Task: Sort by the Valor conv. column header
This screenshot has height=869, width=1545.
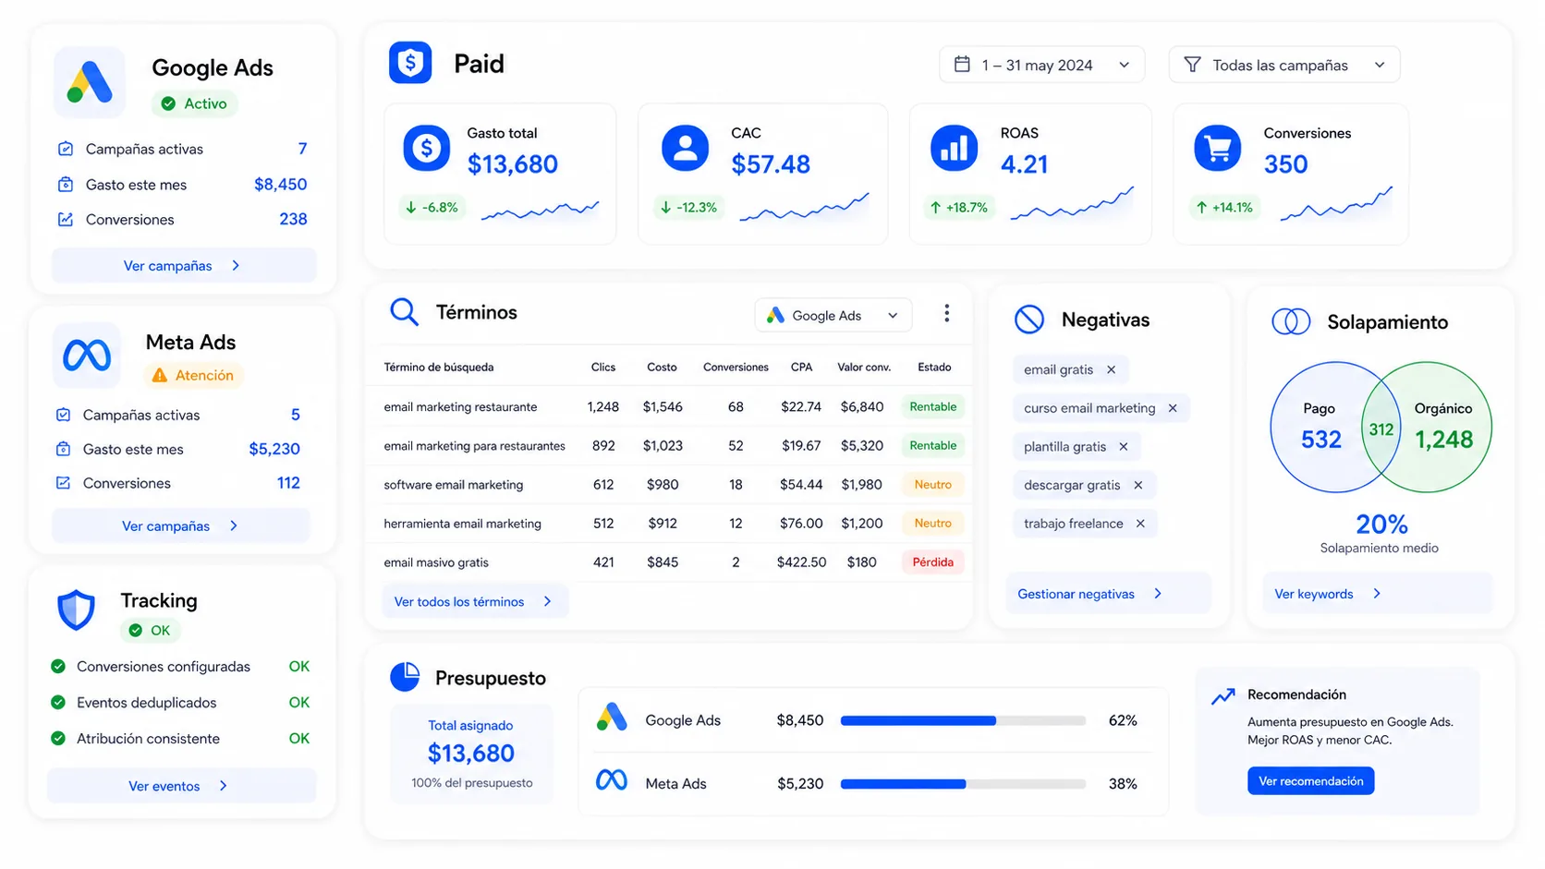Action: pos(864,367)
